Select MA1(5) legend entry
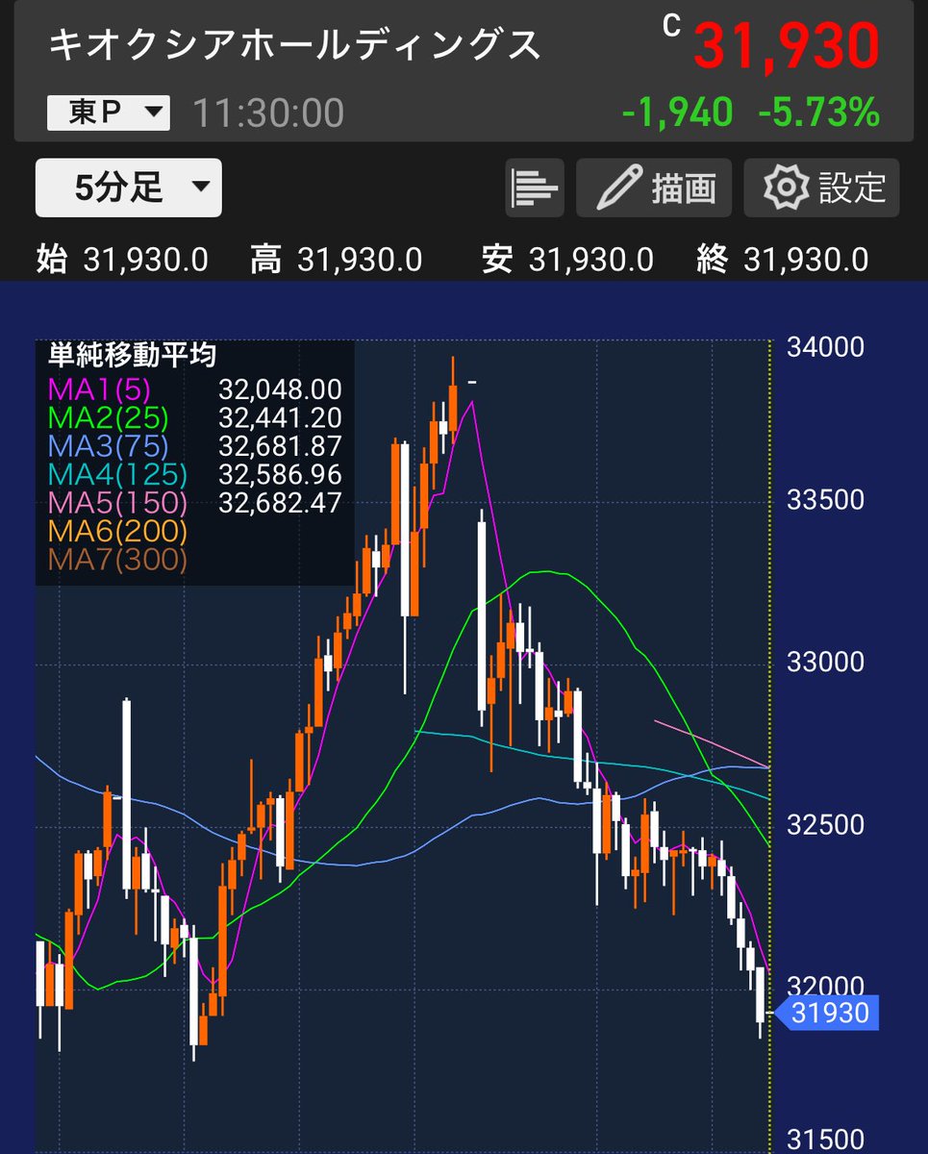Viewport: 928px width, 1154px height. coord(99,389)
